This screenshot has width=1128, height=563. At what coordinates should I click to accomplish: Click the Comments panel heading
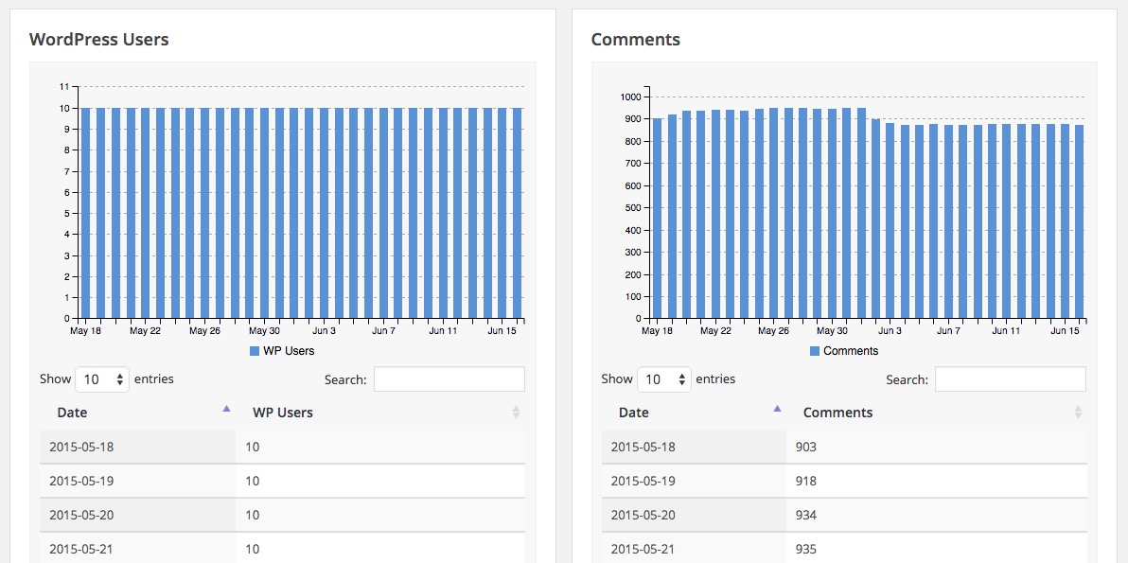pos(635,39)
